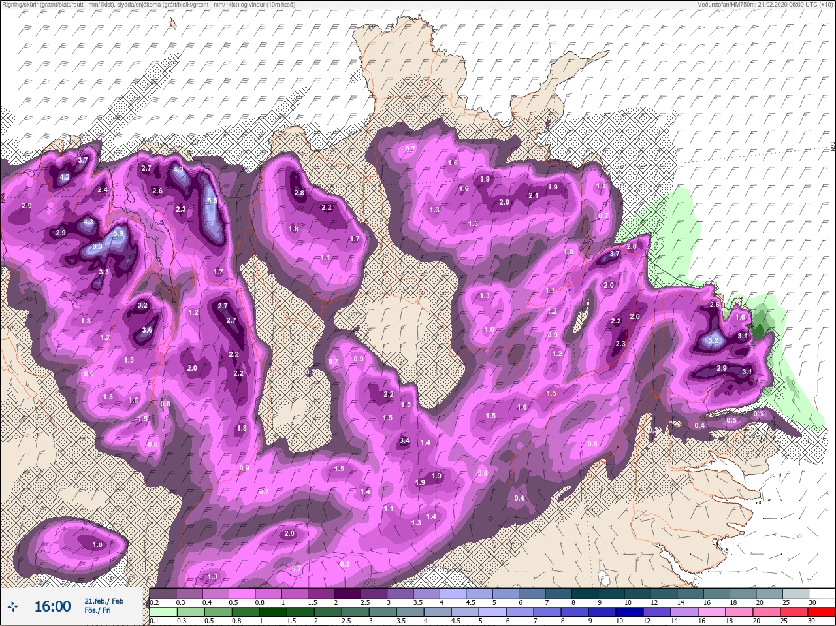Click the map title text beginning Rigning/skúrir
This screenshot has width=836, height=626.
point(149,5)
